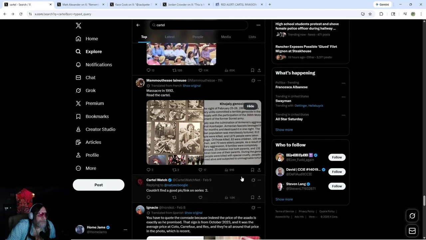Viewport: 426px width, 240px height.
Task: Open more options for Francesca Albanese trend
Action: point(343,83)
